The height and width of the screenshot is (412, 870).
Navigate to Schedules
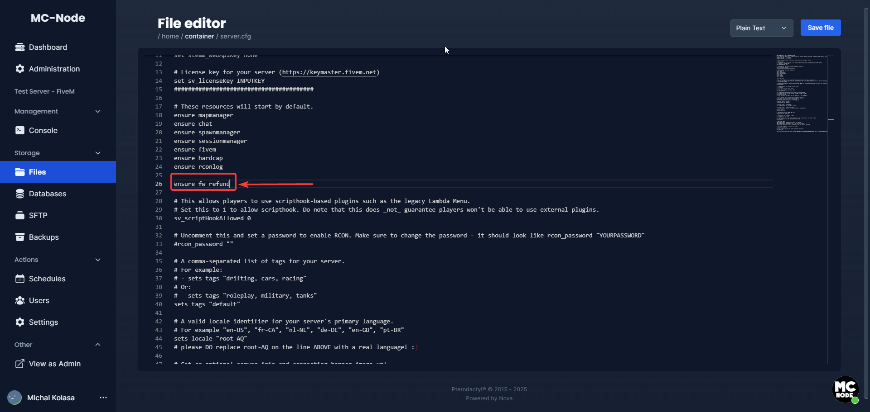(58, 279)
